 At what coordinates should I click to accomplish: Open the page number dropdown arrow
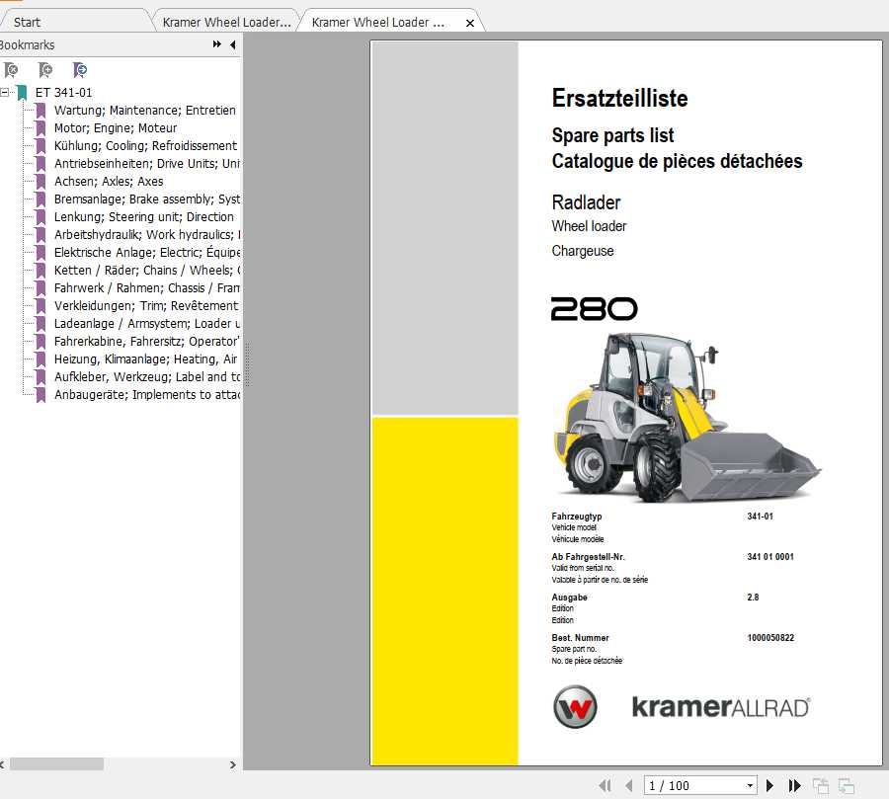750,785
